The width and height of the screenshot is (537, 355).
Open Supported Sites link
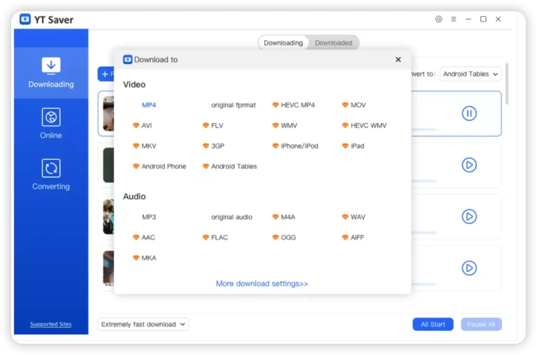click(51, 324)
